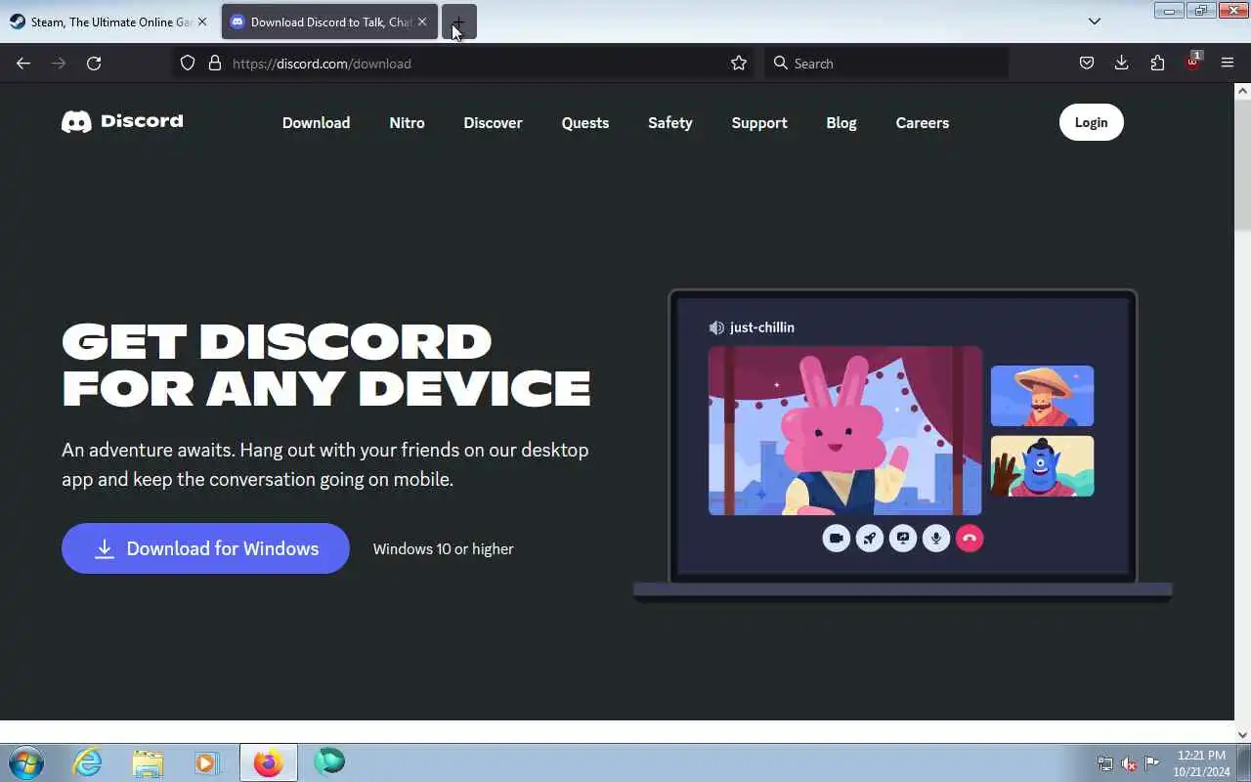Open Download in Discord navigation

316,123
